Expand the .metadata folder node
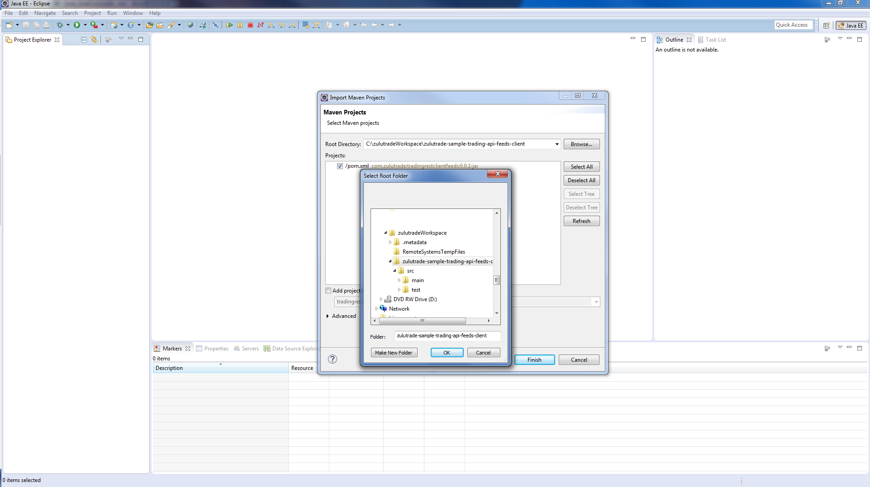This screenshot has height=487, width=870. pos(390,242)
